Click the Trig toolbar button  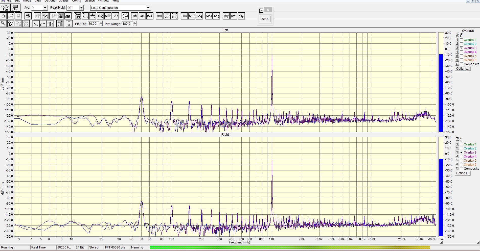coord(100,16)
